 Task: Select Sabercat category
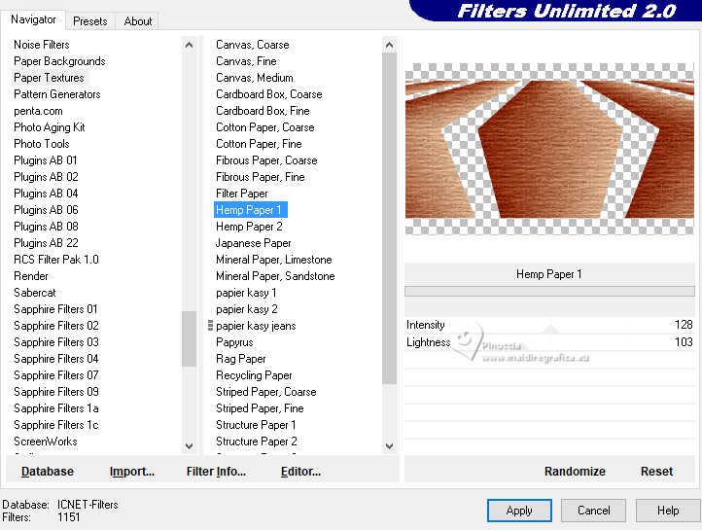[x=35, y=293]
